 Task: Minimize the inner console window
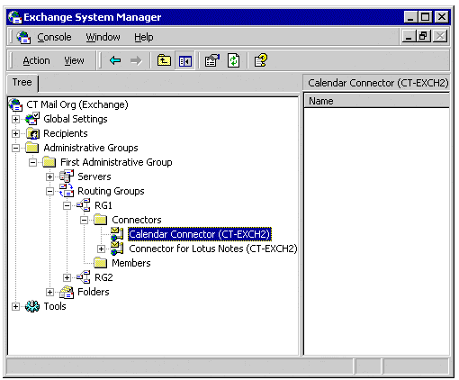[x=409, y=36]
